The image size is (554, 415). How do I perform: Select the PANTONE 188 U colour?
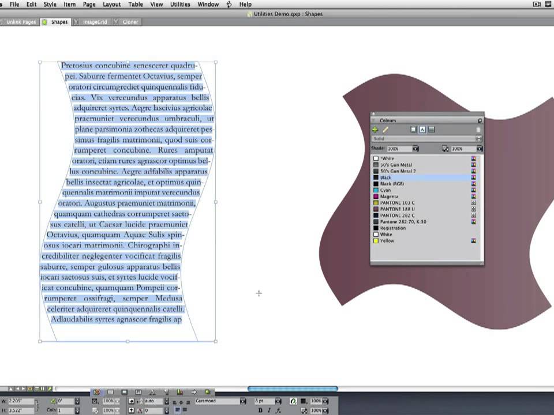[425, 209]
